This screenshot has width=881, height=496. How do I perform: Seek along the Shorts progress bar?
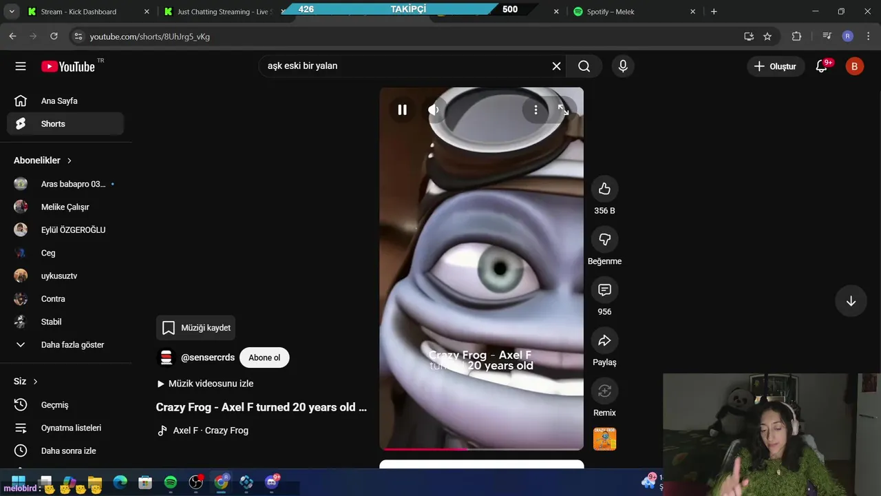click(x=481, y=448)
